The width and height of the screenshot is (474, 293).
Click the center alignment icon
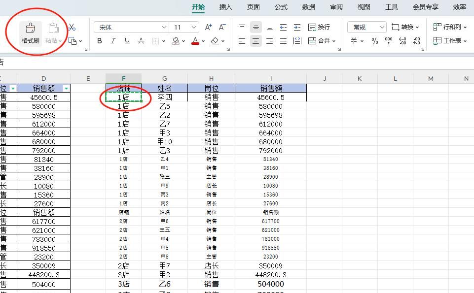point(255,41)
